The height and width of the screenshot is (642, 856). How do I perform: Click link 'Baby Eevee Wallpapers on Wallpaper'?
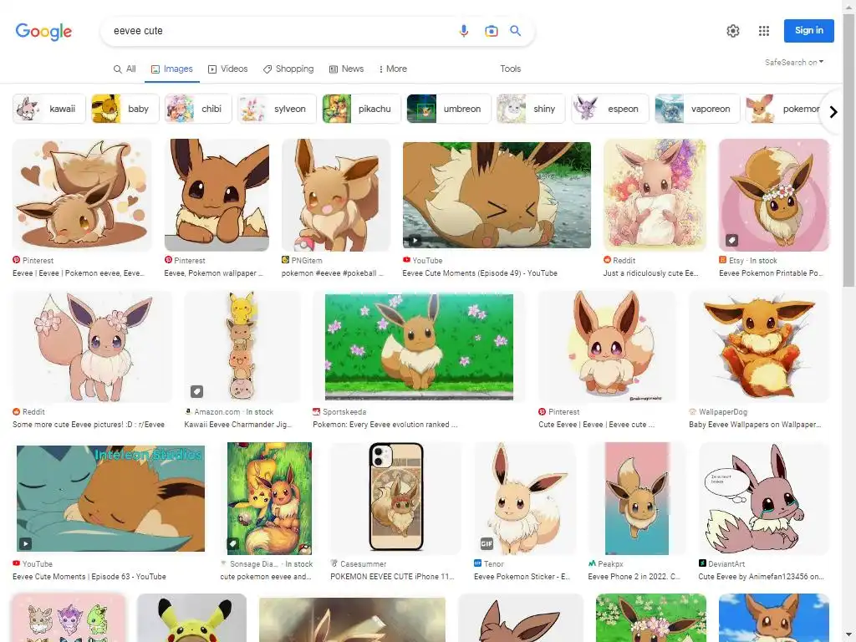coord(753,424)
